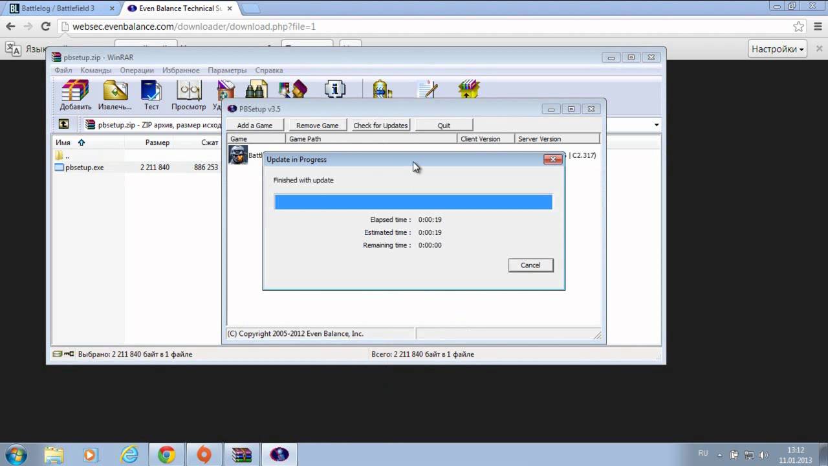Open the Избранное menu in WinRAR
Viewport: 828px width, 466px height.
(x=181, y=70)
